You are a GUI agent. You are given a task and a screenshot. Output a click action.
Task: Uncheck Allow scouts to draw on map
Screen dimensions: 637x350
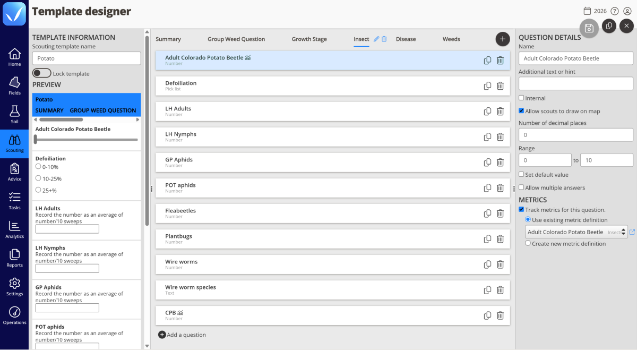521,111
